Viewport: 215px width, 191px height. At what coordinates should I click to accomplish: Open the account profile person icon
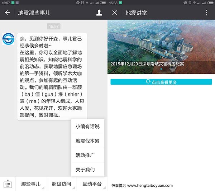tap(99, 13)
